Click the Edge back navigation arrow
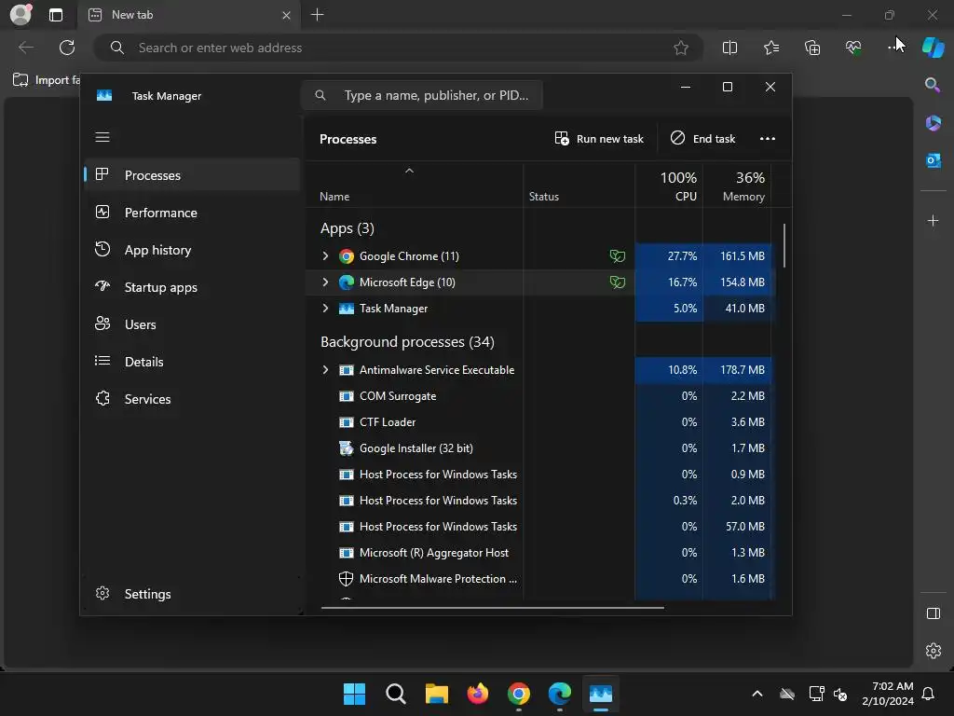The height and width of the screenshot is (716, 954). [25, 48]
